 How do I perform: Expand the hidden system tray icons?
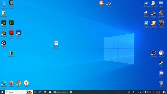(x=126, y=92)
